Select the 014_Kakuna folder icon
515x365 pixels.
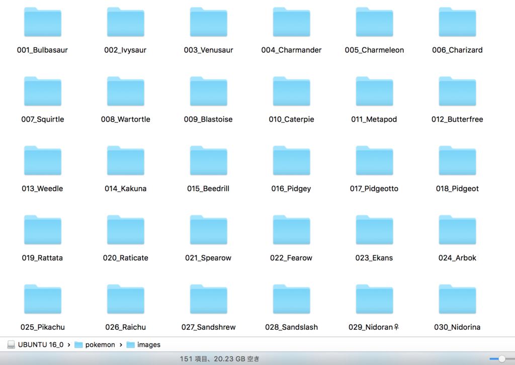pos(125,160)
